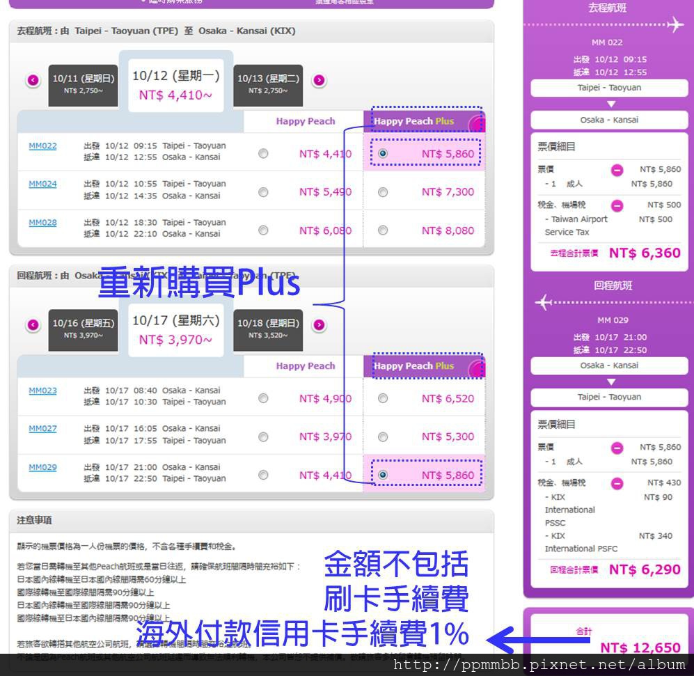Screen dimensions: 694x676
Task: Open flight MM027 details link
Action: pyautogui.click(x=42, y=429)
